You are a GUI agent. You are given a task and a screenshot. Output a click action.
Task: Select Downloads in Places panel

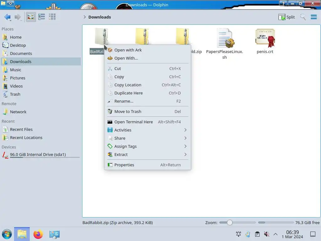pyautogui.click(x=41, y=62)
